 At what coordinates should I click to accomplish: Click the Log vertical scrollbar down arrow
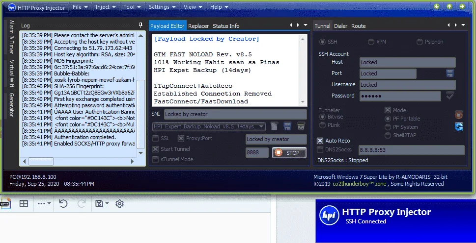tap(140, 153)
